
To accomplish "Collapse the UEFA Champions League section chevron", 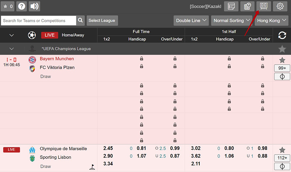I will pyautogui.click(x=12, y=49).
